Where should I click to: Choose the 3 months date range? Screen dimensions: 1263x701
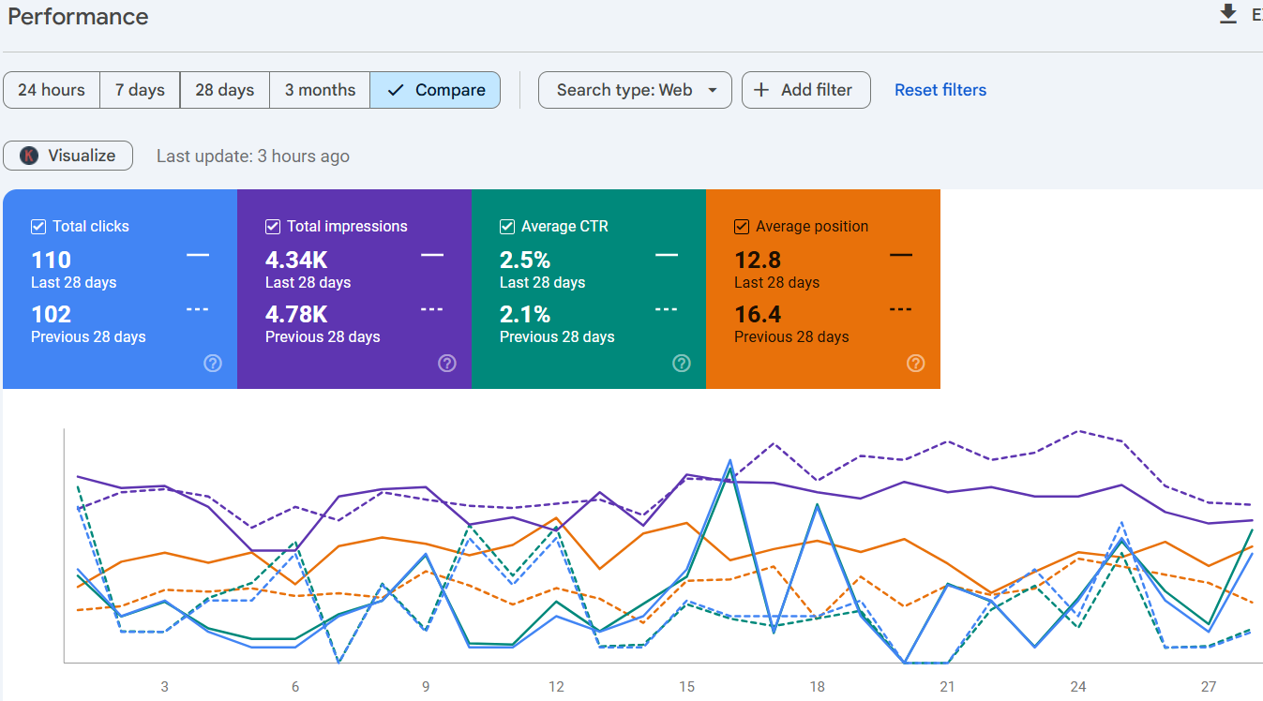click(320, 90)
